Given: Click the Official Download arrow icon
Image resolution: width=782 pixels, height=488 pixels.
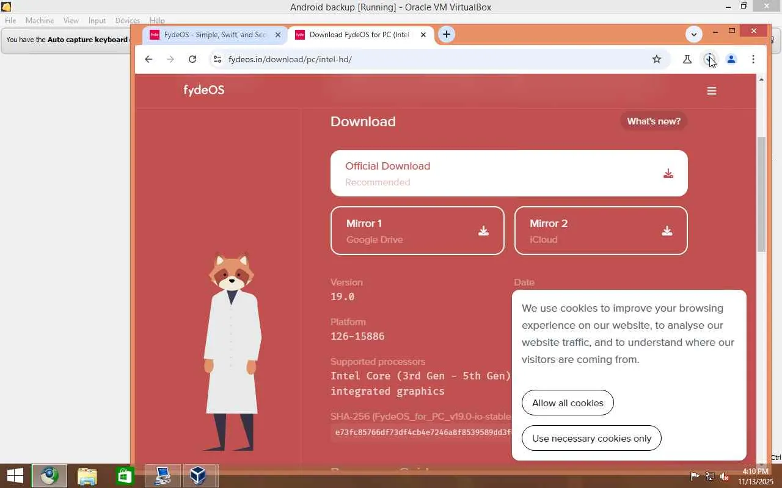Looking at the screenshot, I should (x=668, y=174).
